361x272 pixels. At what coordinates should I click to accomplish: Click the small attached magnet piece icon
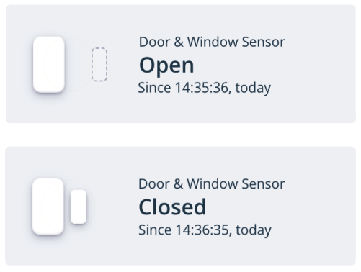tap(79, 207)
